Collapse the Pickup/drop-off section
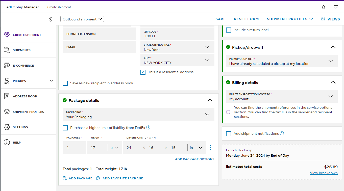This screenshot has width=344, height=191. tap(333, 47)
